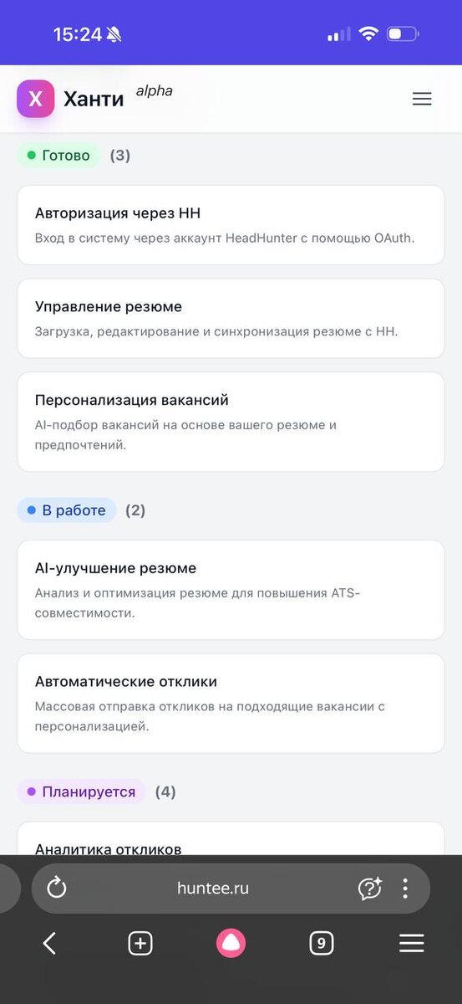The image size is (462, 1004).
Task: Select the Планируется status badge
Action: [x=81, y=791]
